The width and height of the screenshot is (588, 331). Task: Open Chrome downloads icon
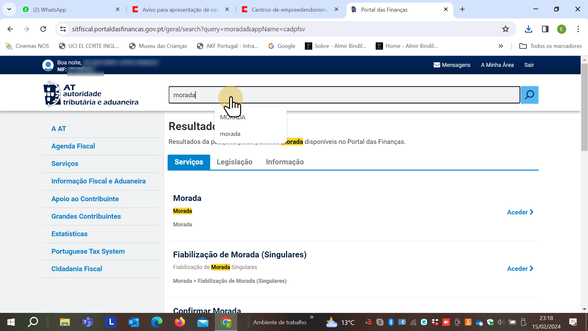tap(528, 29)
